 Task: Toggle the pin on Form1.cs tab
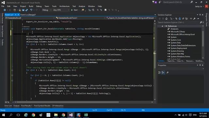(16, 15)
